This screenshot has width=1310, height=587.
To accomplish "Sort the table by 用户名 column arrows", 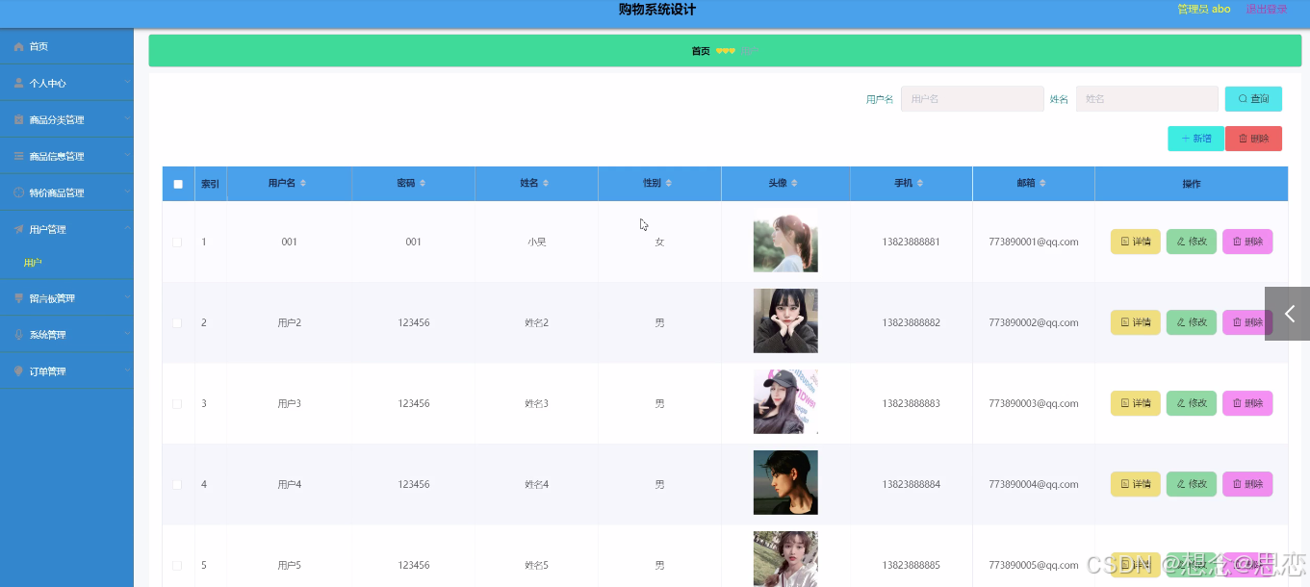I will (x=303, y=183).
